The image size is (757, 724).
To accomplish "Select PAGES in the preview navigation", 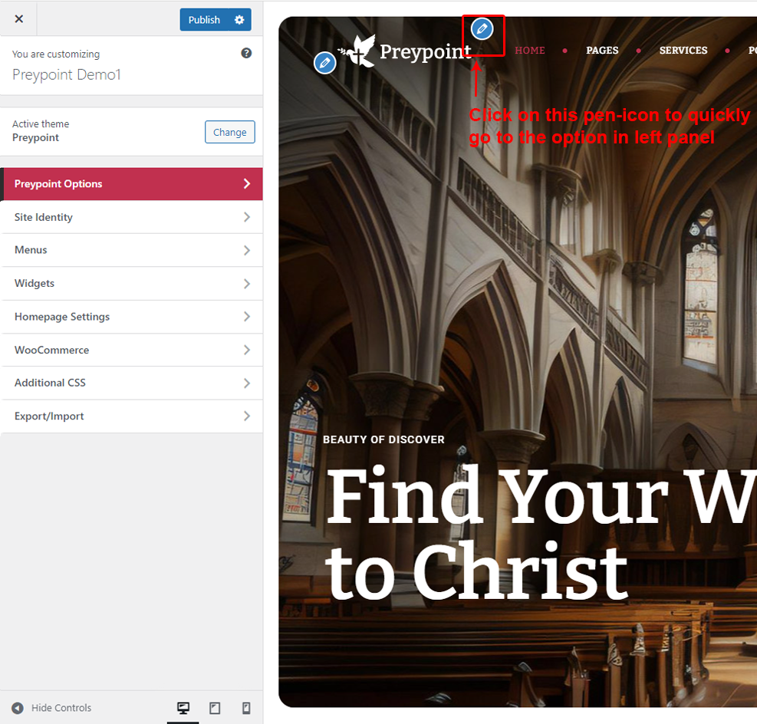I will click(x=602, y=51).
